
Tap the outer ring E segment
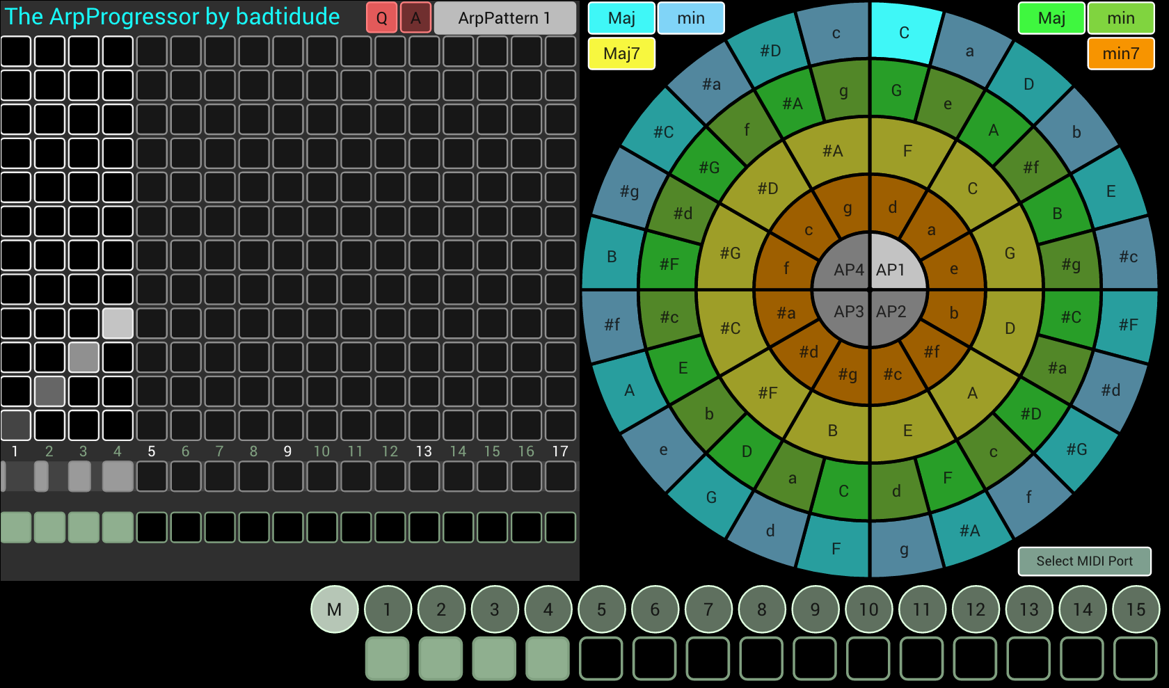[x=1111, y=191]
